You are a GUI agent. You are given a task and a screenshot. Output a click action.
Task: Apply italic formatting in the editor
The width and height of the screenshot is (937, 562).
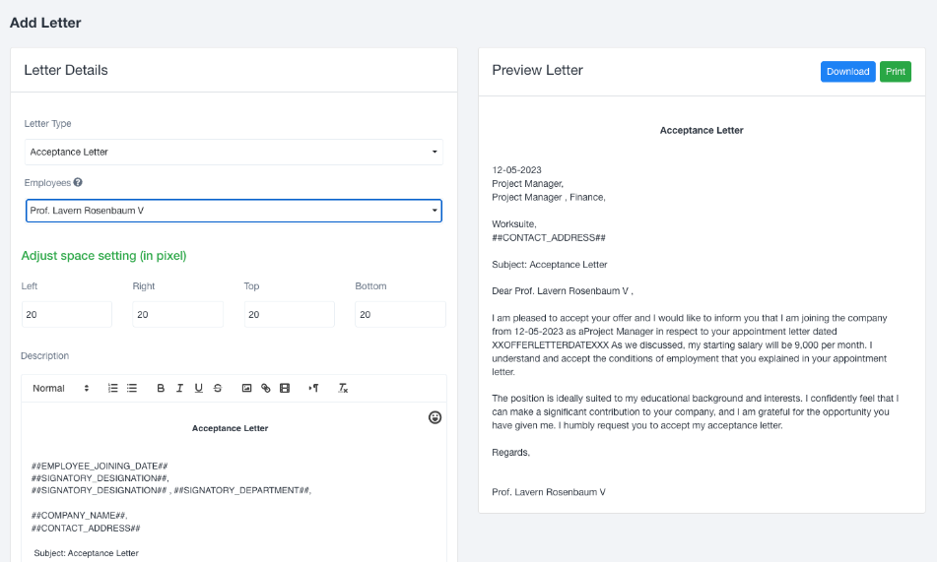(x=179, y=389)
